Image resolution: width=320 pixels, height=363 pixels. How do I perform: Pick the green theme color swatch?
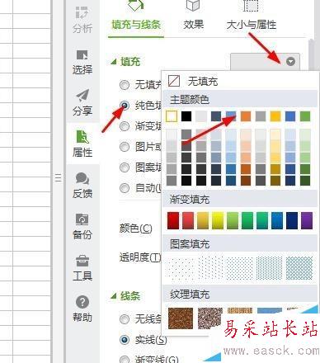[305, 116]
